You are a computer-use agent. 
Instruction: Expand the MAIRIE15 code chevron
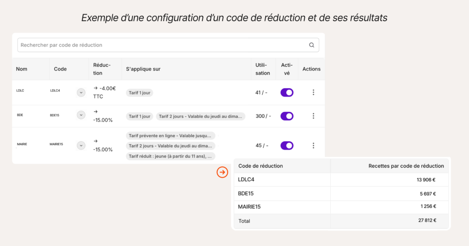click(81, 145)
